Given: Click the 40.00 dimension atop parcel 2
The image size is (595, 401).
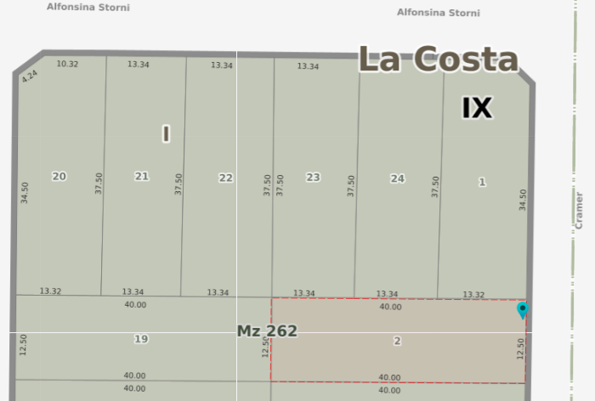Looking at the screenshot, I should 390,307.
